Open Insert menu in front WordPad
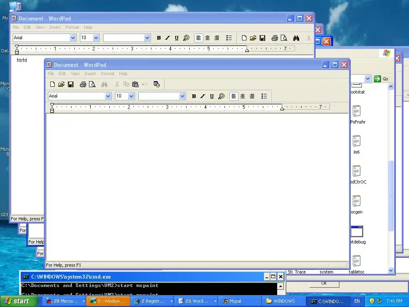The height and width of the screenshot is (307, 409). [90, 74]
